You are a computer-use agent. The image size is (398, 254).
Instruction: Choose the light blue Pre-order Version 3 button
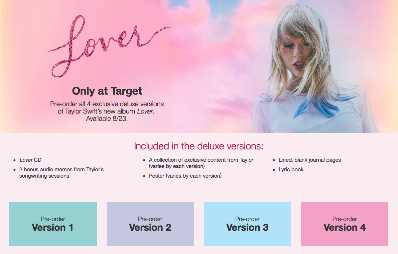[x=247, y=224]
